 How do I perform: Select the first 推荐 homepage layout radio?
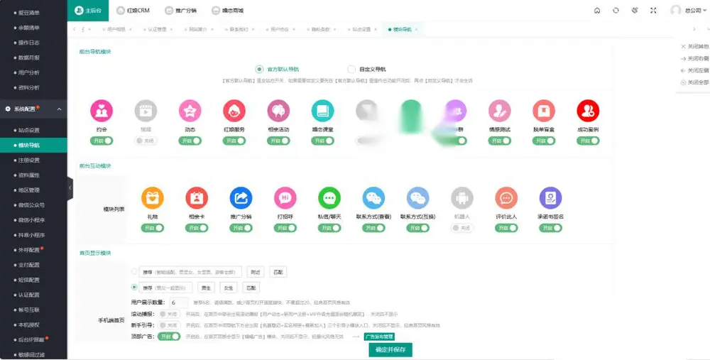pos(134,272)
